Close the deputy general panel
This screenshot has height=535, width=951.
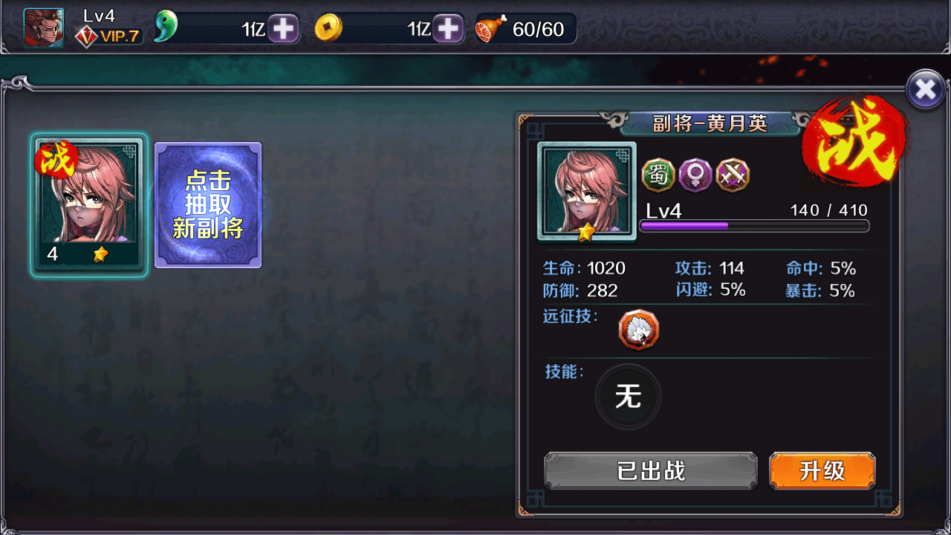[x=926, y=90]
